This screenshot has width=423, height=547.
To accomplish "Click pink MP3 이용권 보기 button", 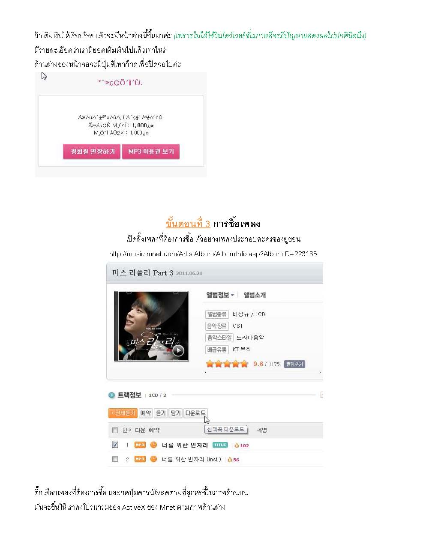I will click(151, 152).
